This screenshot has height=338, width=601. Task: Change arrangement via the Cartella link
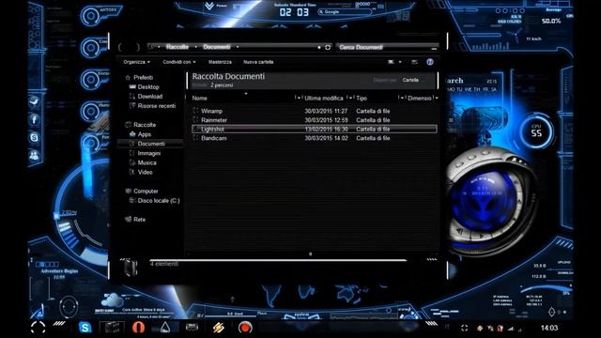[410, 80]
